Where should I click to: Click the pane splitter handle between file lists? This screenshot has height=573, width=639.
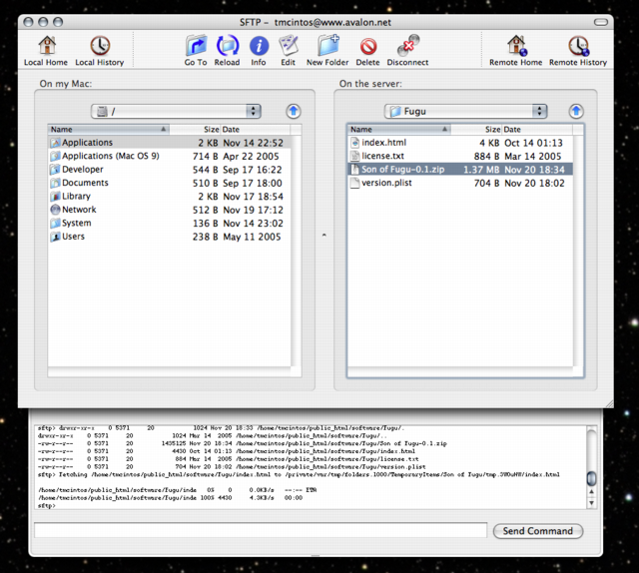pyautogui.click(x=323, y=236)
